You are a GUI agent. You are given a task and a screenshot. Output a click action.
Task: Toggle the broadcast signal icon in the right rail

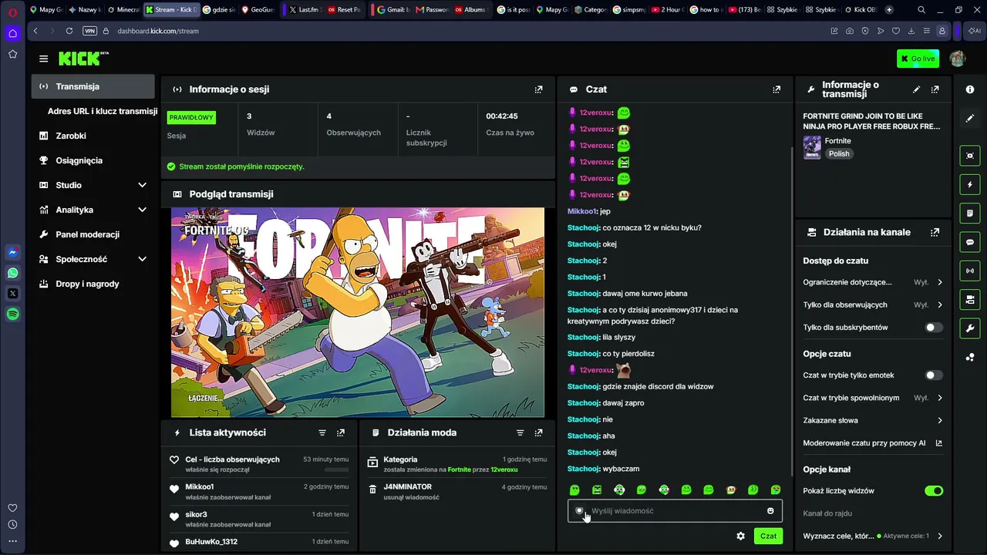[970, 271]
